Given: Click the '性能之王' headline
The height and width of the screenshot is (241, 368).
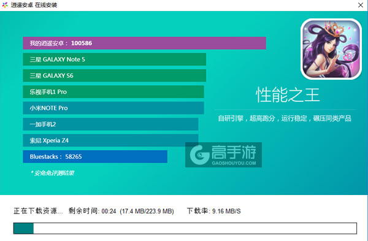Looking at the screenshot, I should pos(288,95).
